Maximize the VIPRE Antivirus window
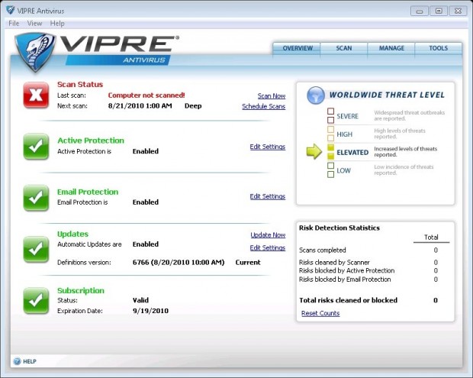 tap(439, 11)
